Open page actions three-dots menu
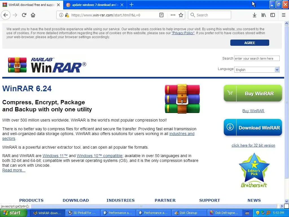The width and height of the screenshot is (289, 217). pyautogui.click(x=173, y=15)
